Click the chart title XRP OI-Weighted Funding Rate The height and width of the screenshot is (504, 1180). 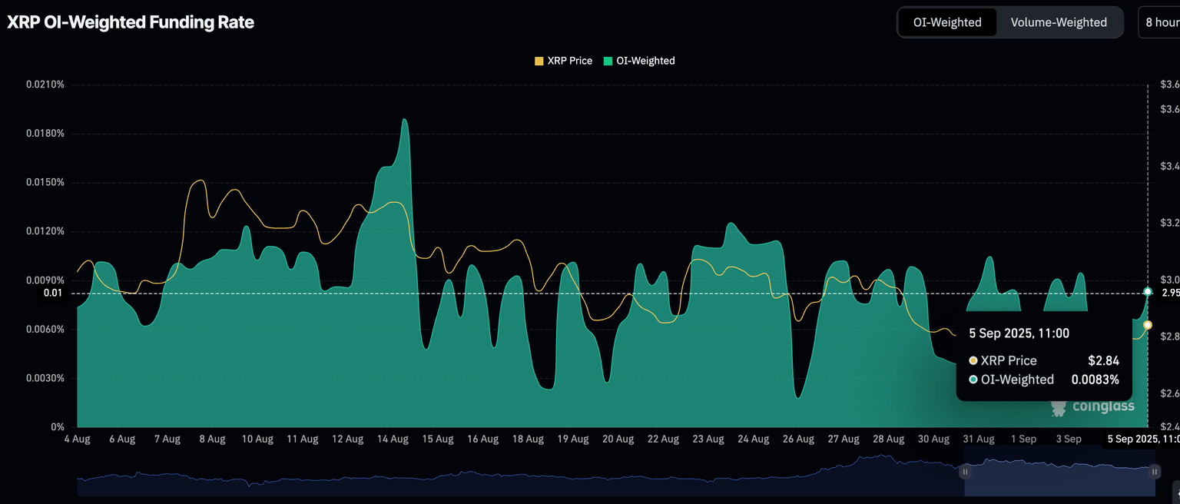[131, 22]
